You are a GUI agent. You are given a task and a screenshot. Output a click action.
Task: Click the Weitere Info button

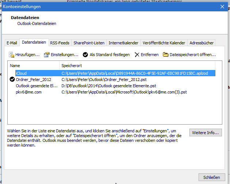tap(205, 132)
